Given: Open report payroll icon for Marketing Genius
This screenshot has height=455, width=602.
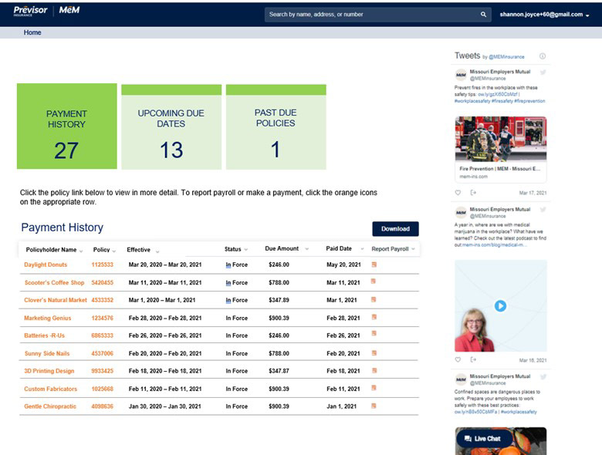Looking at the screenshot, I should pos(374,317).
